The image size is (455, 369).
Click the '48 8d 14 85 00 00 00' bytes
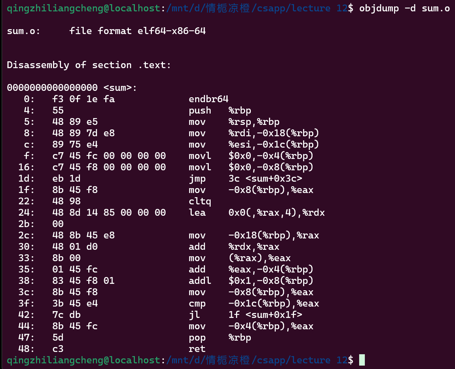point(109,213)
